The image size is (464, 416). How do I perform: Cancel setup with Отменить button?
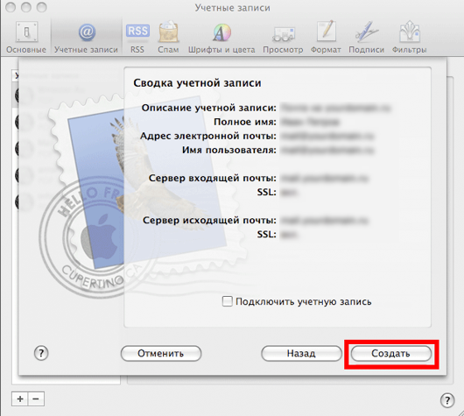point(161,353)
